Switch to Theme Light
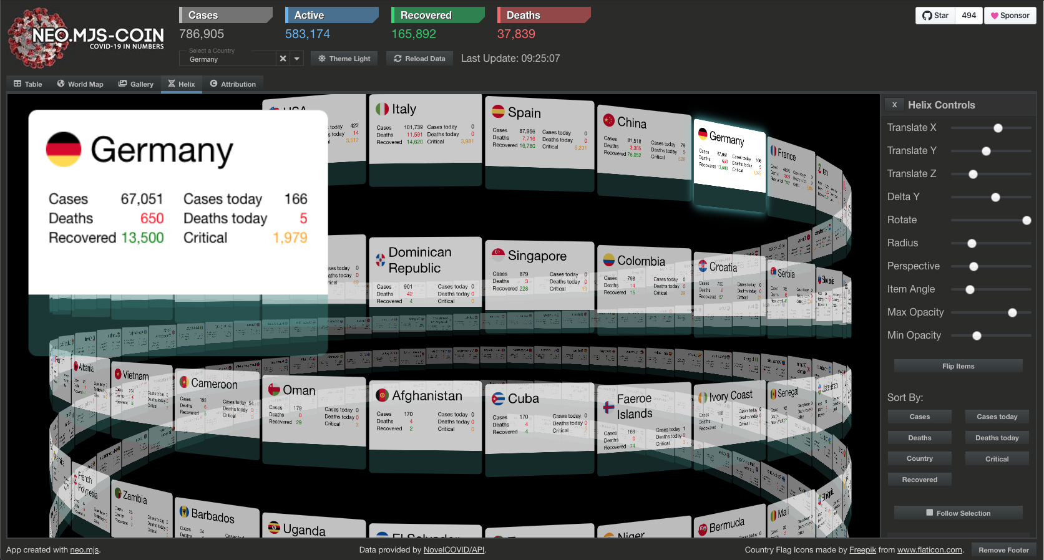 click(344, 59)
